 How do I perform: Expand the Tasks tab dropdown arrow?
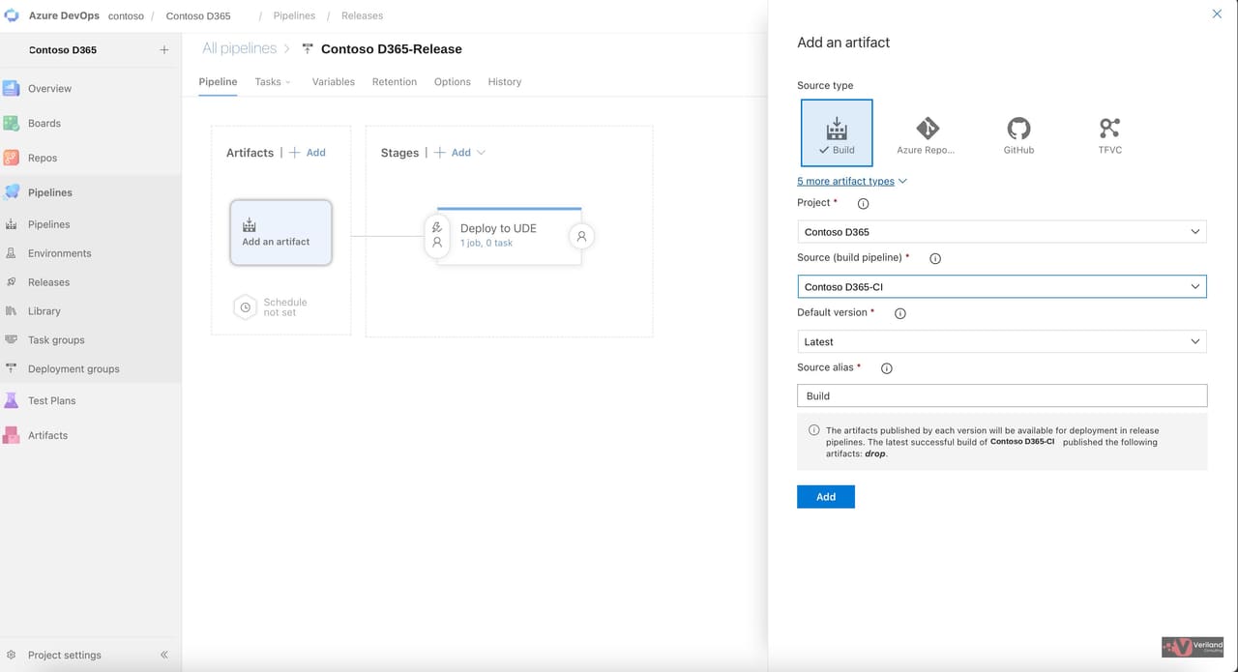[x=288, y=82]
